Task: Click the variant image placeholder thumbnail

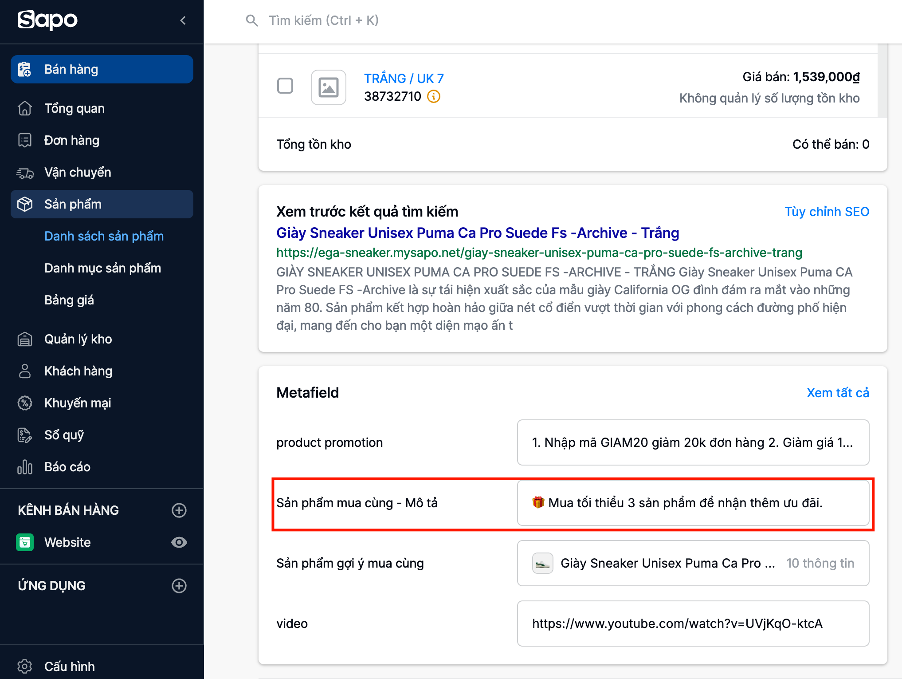Action: coord(329,87)
